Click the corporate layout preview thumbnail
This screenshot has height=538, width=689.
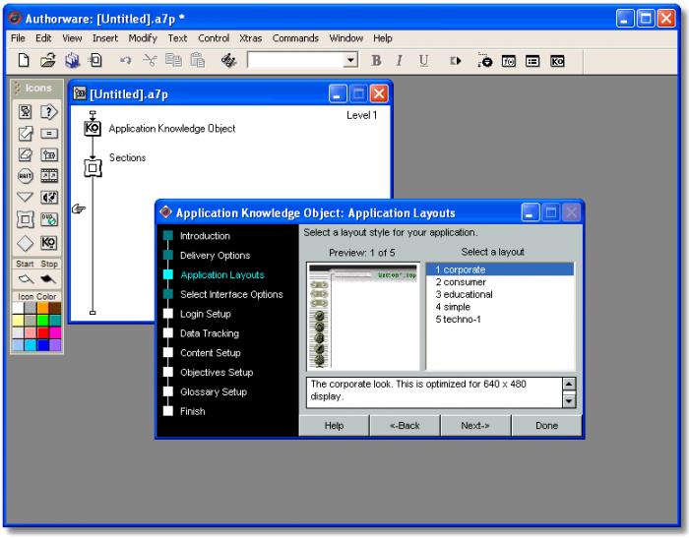tap(363, 317)
